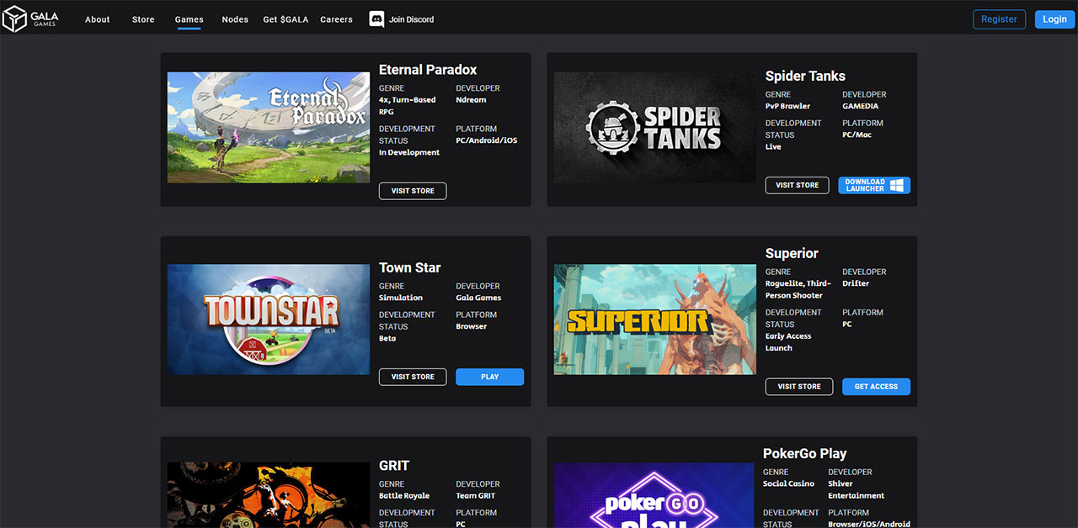Viewport: 1078px width, 528px height.
Task: Click the GAMEDIA developer name
Action: point(860,106)
